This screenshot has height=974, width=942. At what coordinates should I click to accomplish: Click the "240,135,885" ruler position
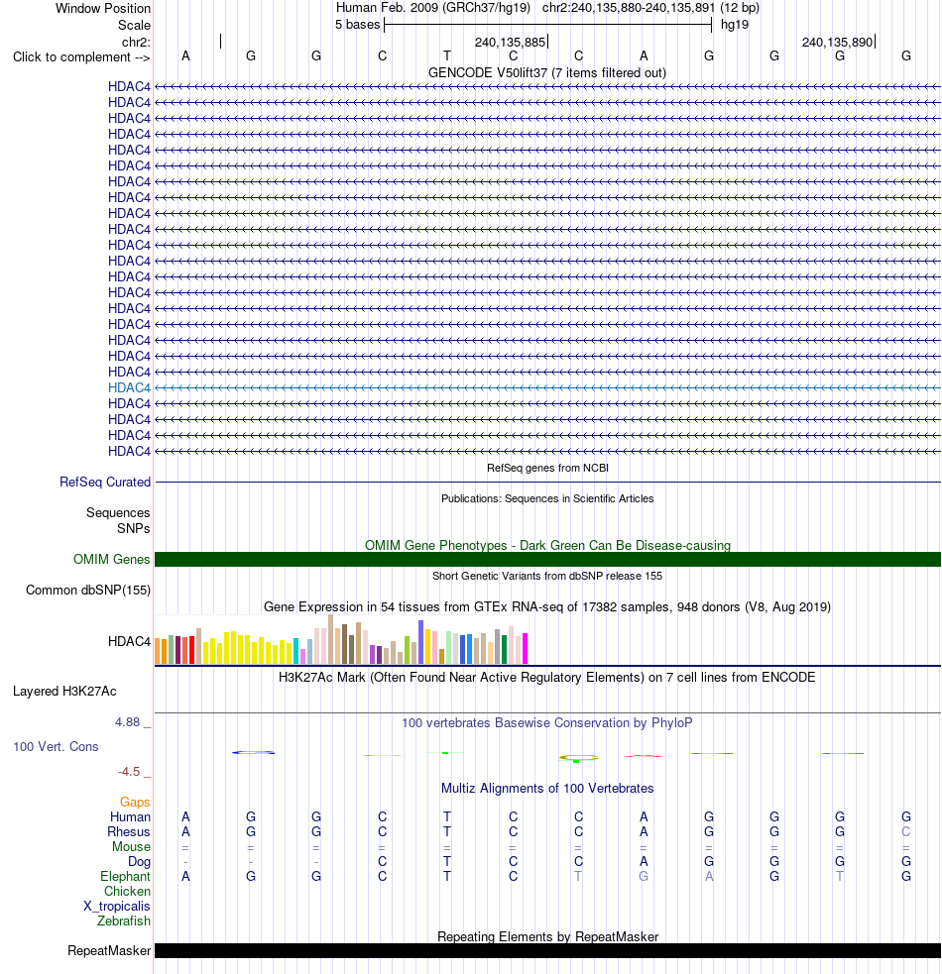pyautogui.click(x=510, y=43)
